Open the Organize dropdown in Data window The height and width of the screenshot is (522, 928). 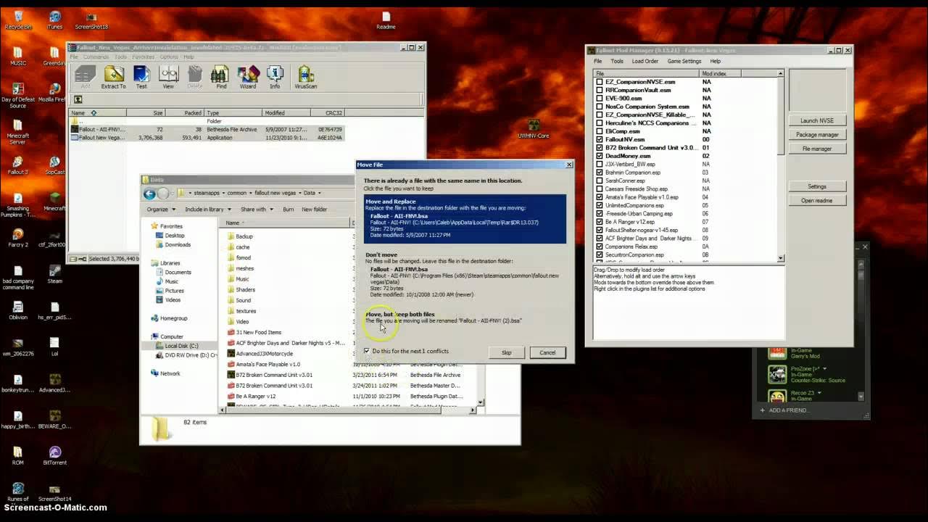coord(160,209)
